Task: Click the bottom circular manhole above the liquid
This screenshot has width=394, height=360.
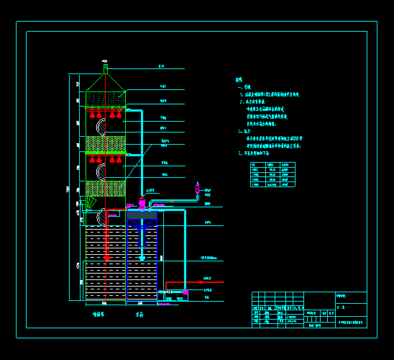Action: click(x=101, y=217)
